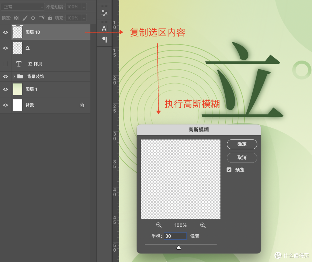Toggle the 预览 checkbox
The image size is (312, 262).
point(229,170)
